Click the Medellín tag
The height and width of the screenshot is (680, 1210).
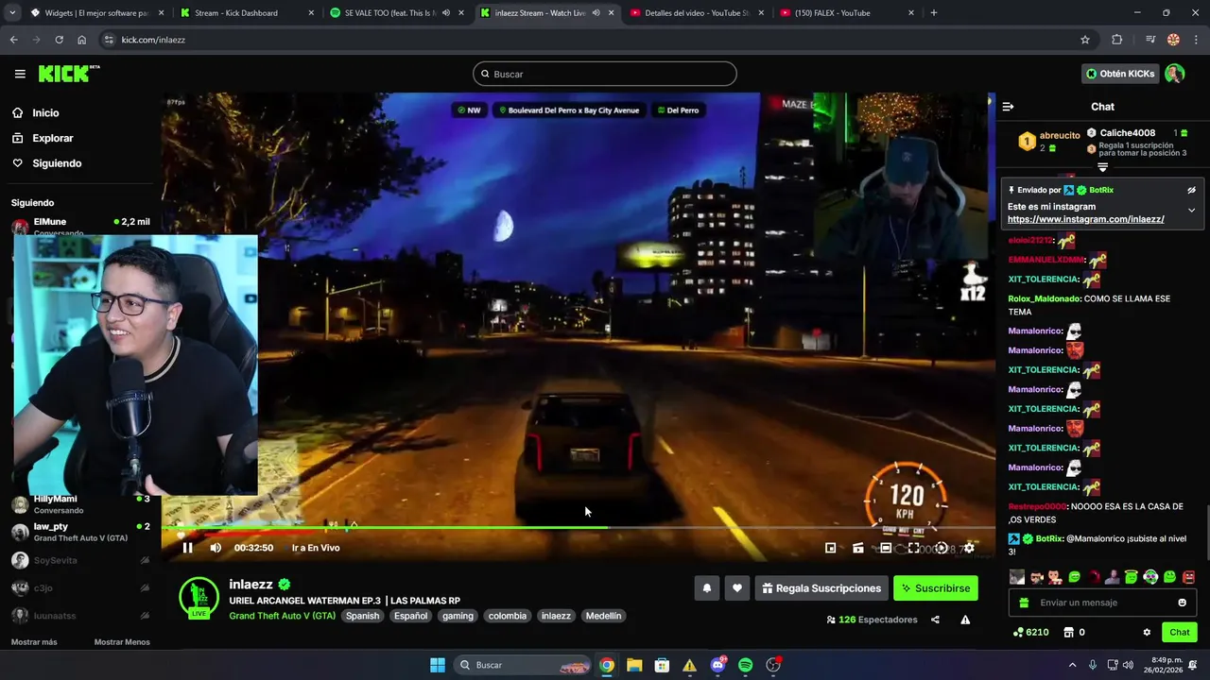coord(603,616)
